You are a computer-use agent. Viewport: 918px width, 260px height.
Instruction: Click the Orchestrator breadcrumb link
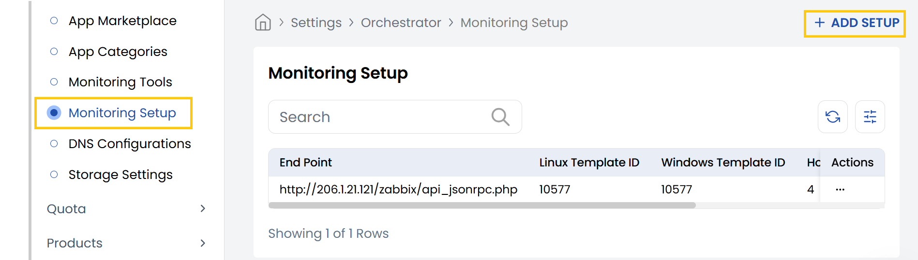click(401, 23)
